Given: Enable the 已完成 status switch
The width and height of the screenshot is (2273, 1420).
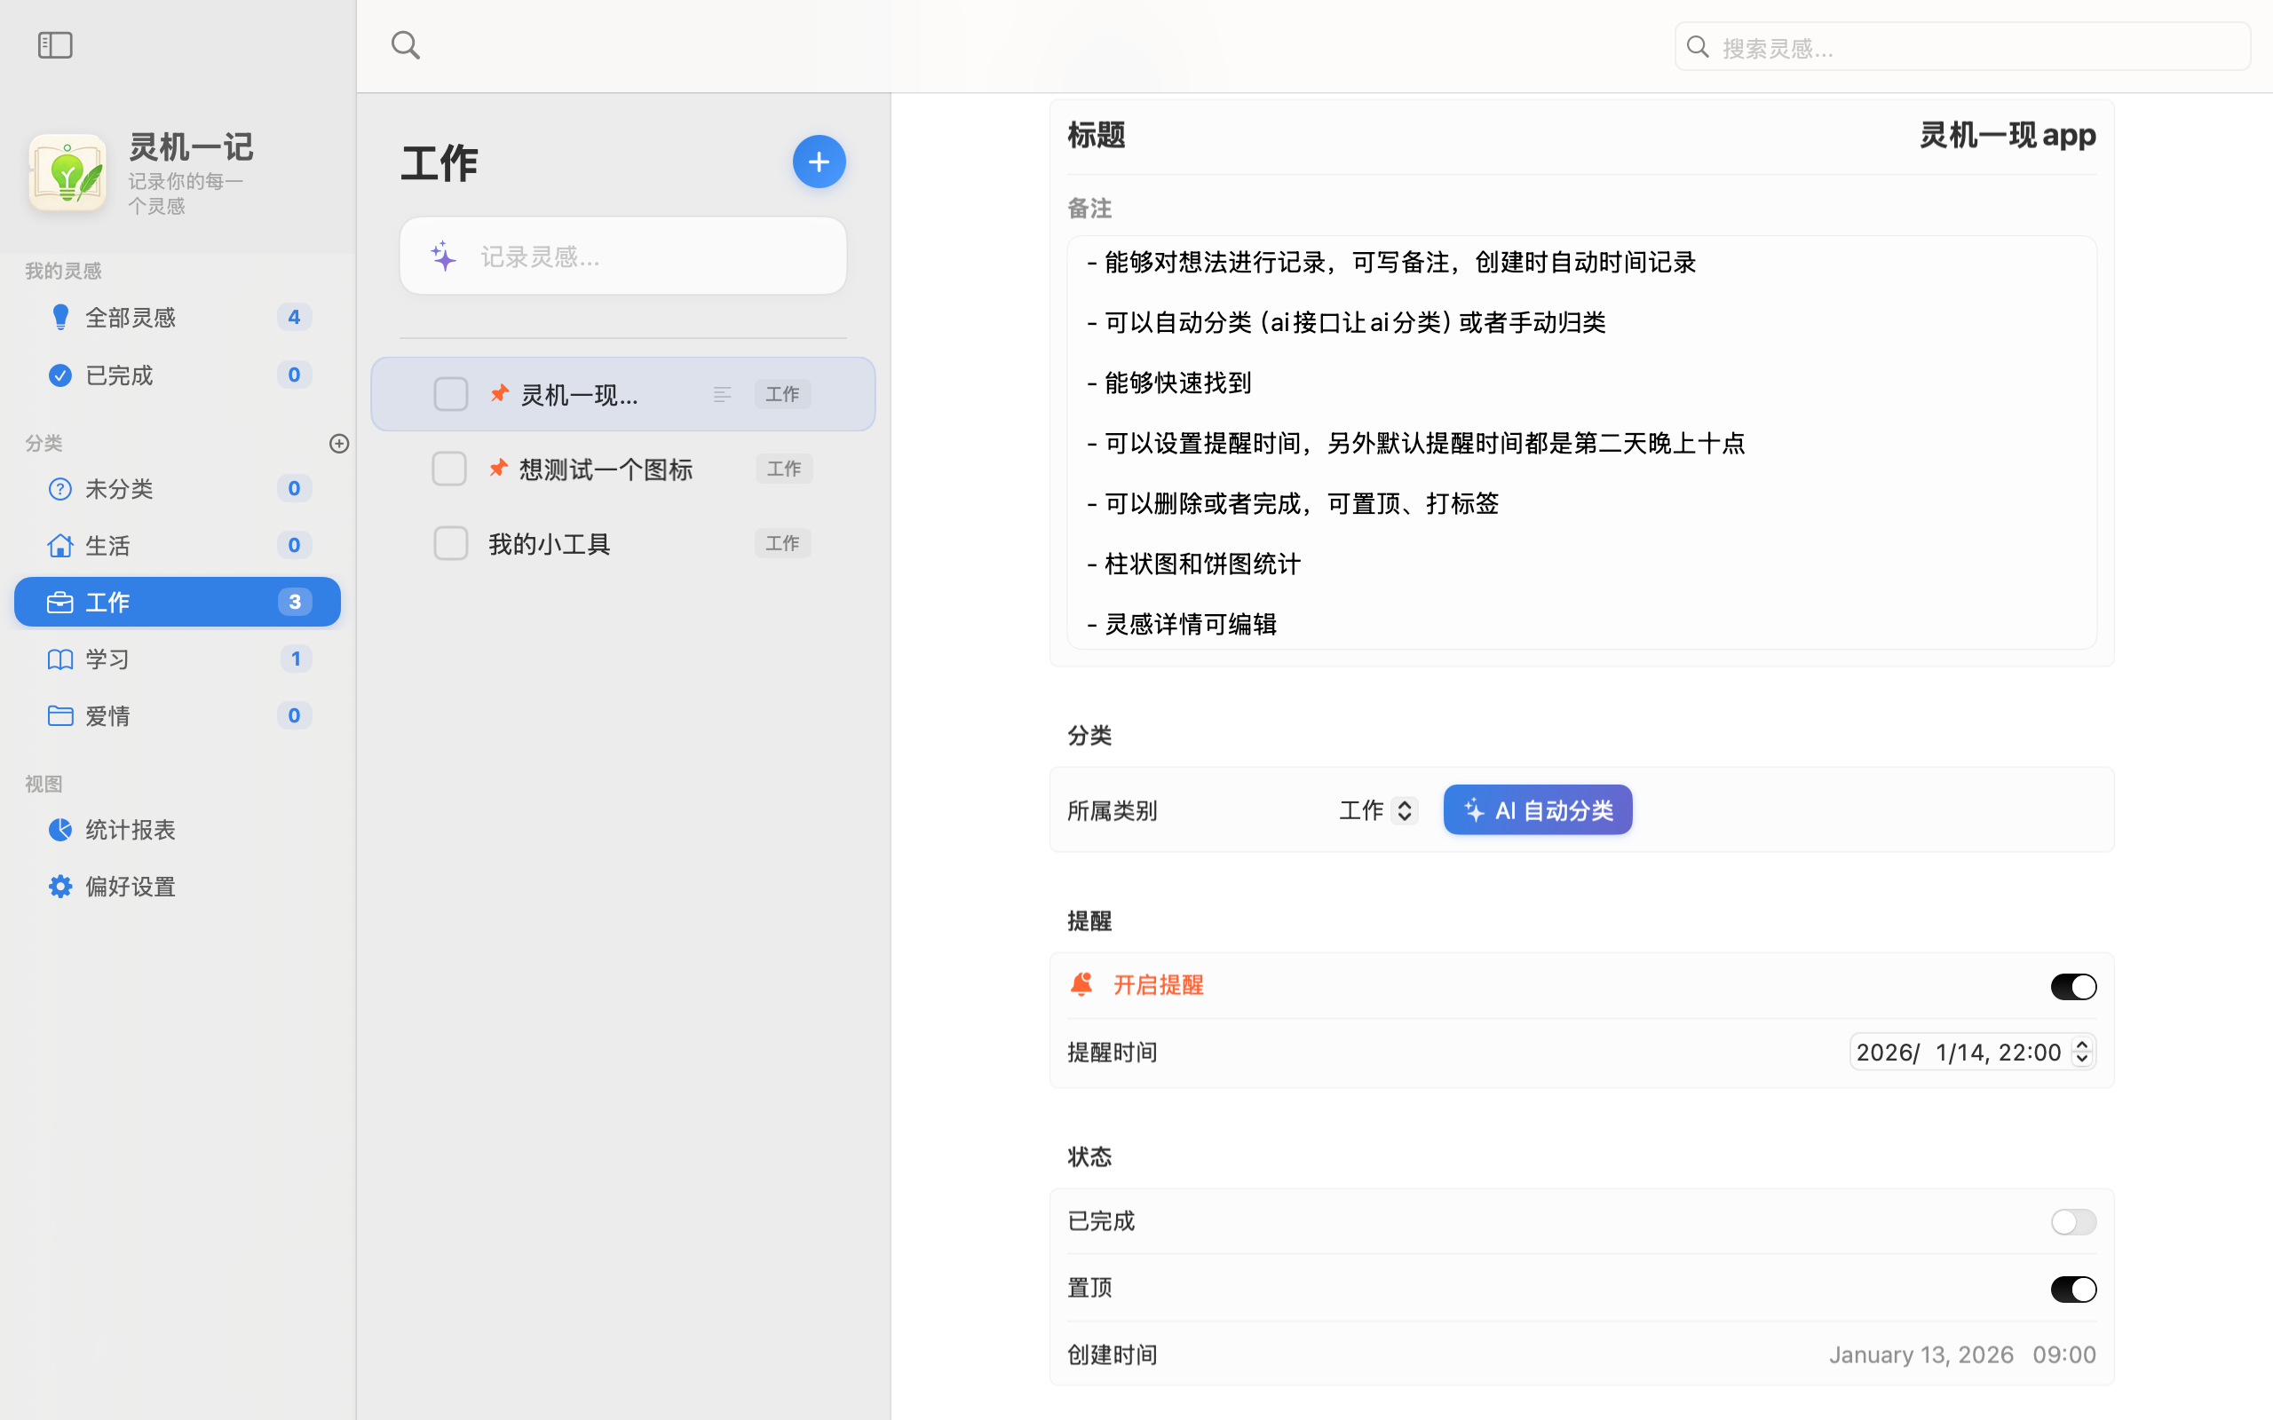Looking at the screenshot, I should [2072, 1221].
